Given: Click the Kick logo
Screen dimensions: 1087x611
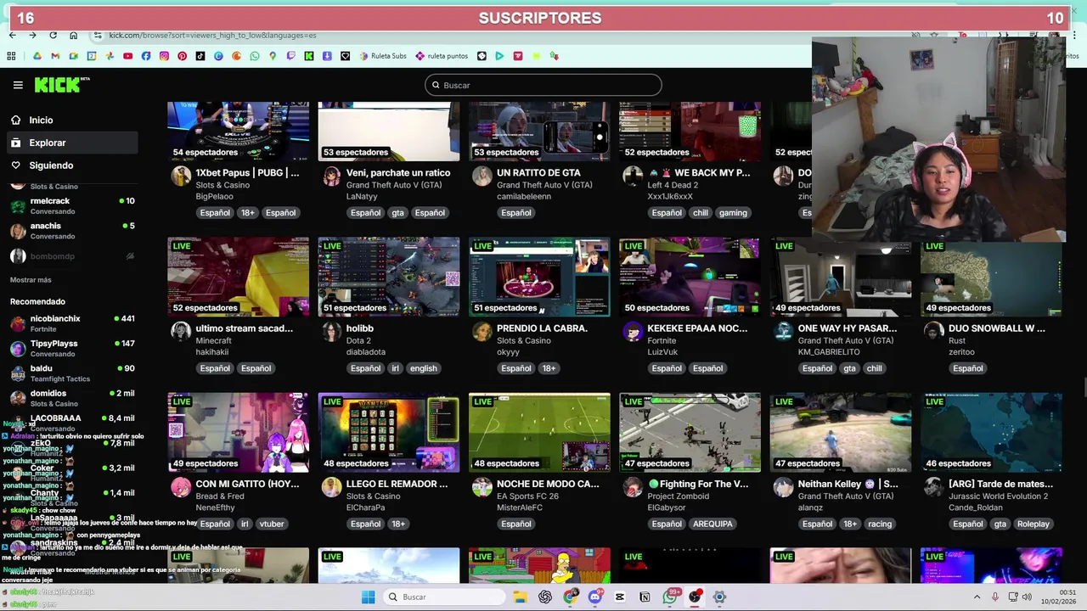Looking at the screenshot, I should (x=61, y=85).
